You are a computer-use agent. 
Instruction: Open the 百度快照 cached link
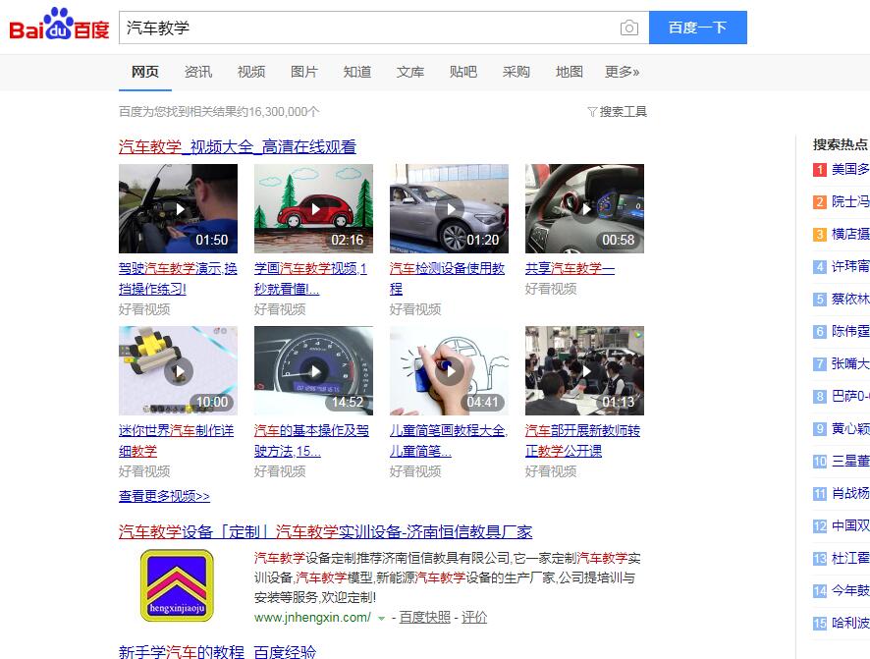click(x=425, y=618)
